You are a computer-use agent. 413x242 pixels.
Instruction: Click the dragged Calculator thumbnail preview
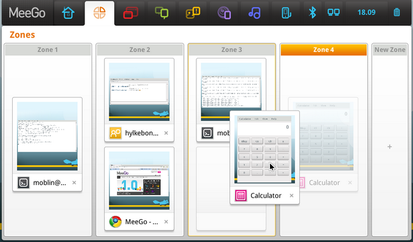[x=265, y=149]
